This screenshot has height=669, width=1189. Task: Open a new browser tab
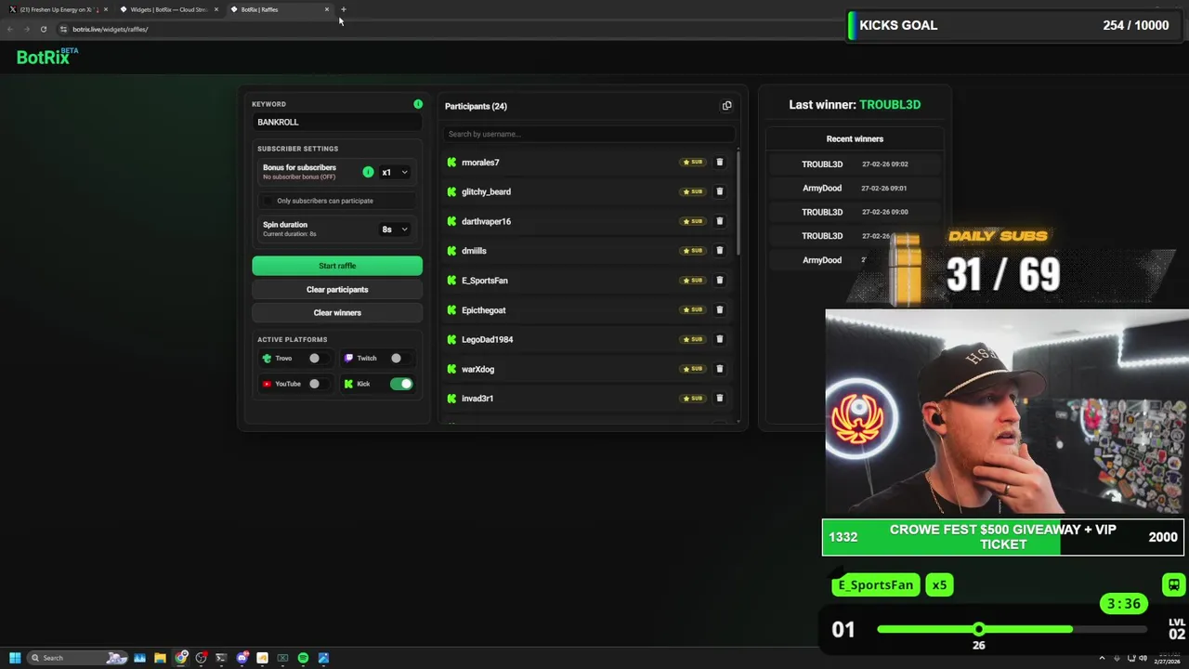[x=343, y=9]
